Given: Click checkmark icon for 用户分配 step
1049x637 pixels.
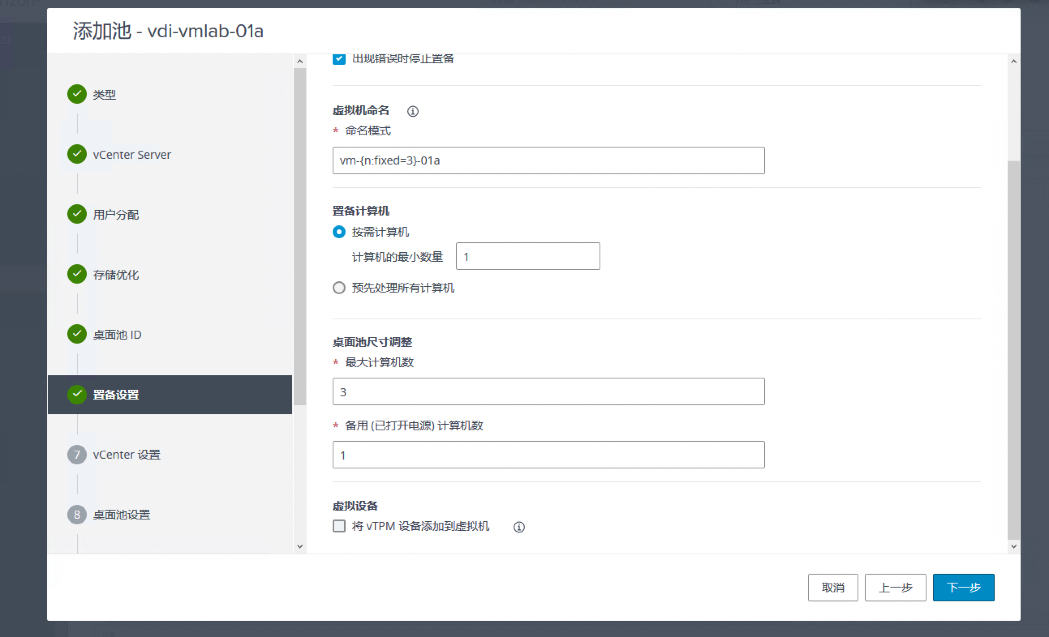Looking at the screenshot, I should click(77, 214).
